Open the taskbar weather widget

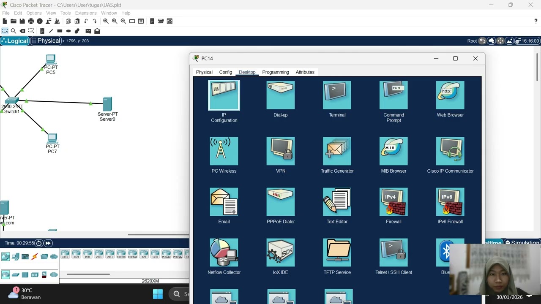coord(25,293)
